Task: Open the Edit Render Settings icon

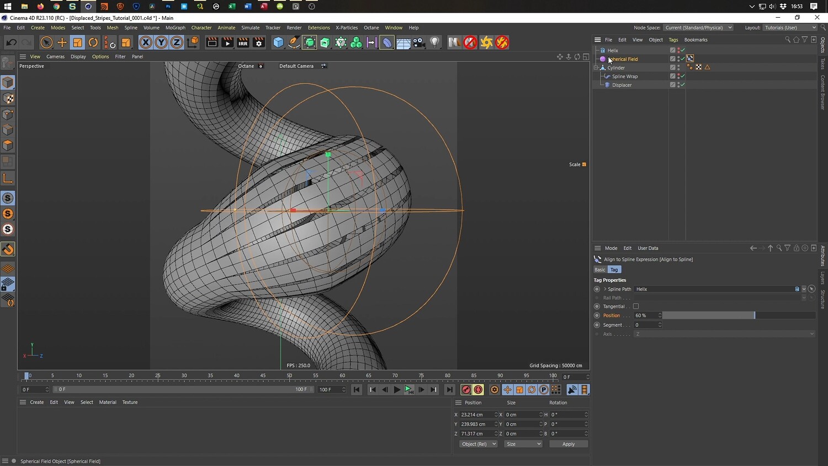Action: click(x=258, y=43)
